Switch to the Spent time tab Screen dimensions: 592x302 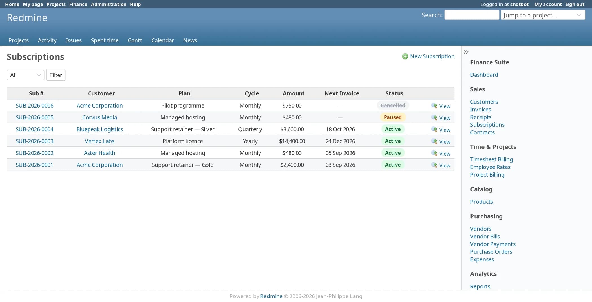(x=105, y=40)
